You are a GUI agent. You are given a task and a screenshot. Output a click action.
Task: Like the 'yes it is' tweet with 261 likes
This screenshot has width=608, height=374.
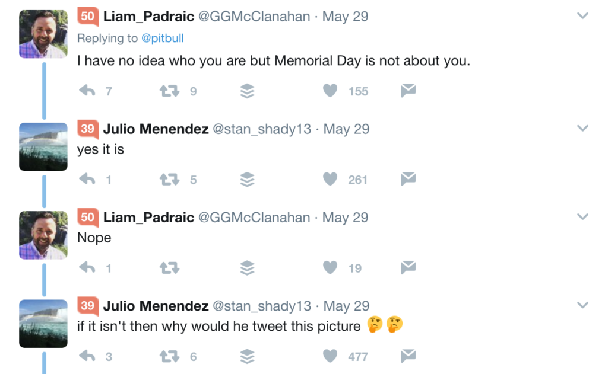point(330,179)
